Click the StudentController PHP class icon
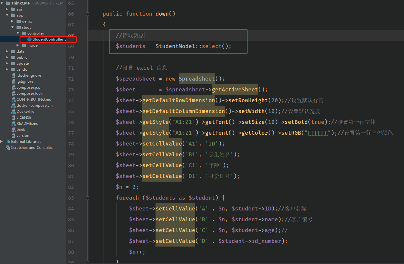Viewport: 404px width, 264px height. [29, 39]
